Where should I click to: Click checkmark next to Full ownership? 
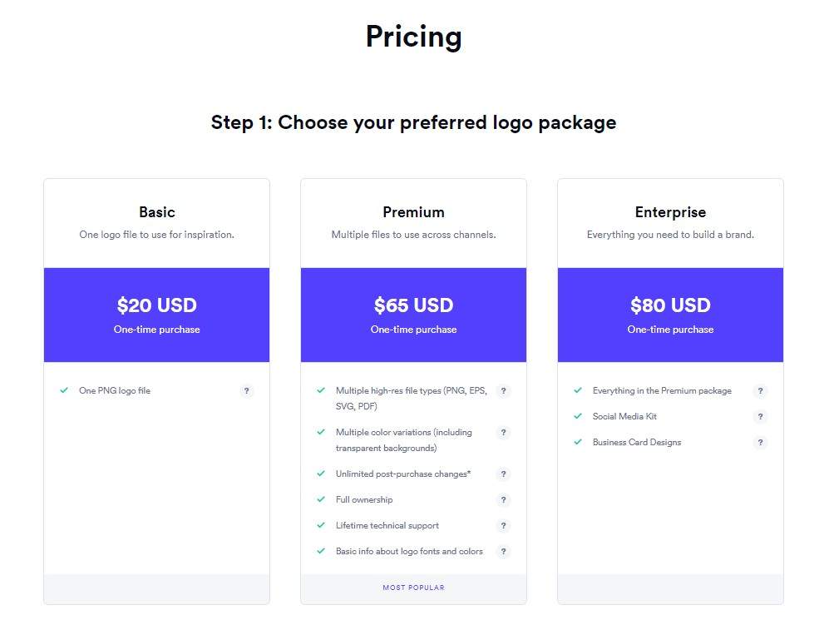[321, 499]
